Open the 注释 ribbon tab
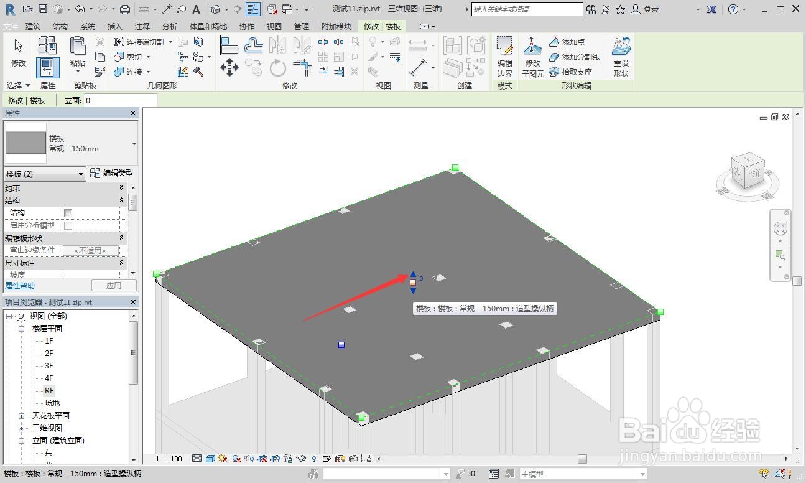This screenshot has height=483, width=806. [142, 27]
